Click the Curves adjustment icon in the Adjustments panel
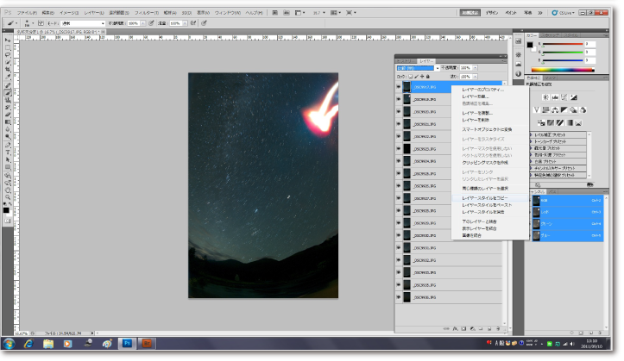Viewport: 624px width, 361px height. (565, 96)
